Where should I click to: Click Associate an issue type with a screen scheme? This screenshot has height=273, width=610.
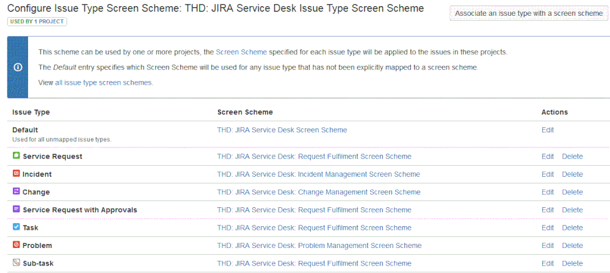click(x=529, y=13)
